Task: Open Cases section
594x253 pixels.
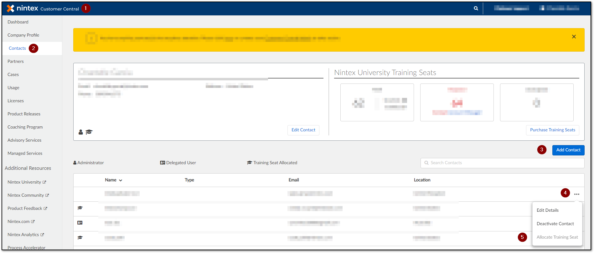Action: coord(13,74)
